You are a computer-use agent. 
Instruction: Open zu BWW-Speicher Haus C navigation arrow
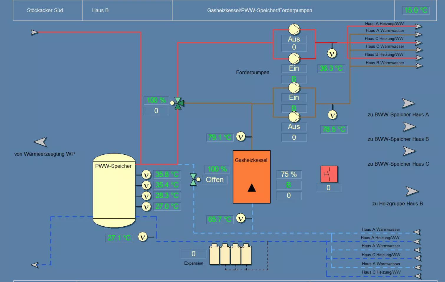pos(409,151)
